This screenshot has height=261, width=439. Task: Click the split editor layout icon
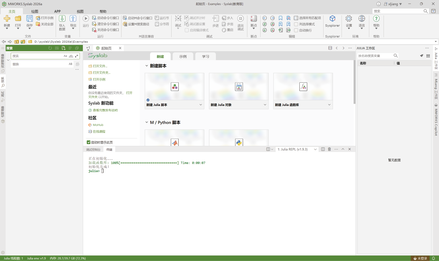point(330,48)
